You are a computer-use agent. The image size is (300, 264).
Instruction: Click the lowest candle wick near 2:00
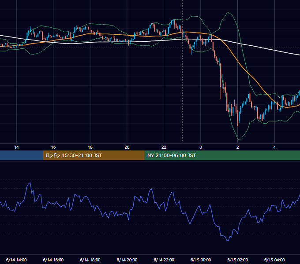pyautogui.click(x=238, y=124)
